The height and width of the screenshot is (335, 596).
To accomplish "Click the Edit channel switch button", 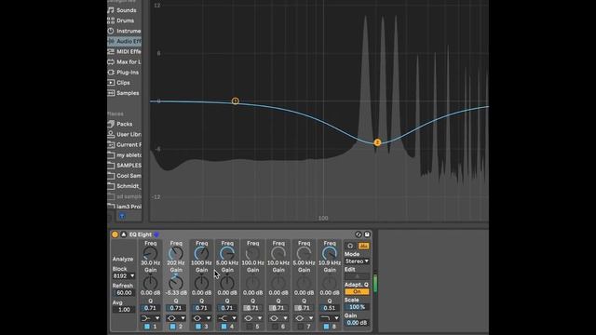I will 357,276.
